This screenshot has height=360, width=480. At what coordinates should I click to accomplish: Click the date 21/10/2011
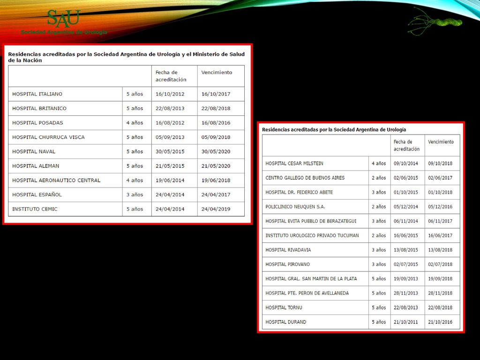pyautogui.click(x=405, y=322)
